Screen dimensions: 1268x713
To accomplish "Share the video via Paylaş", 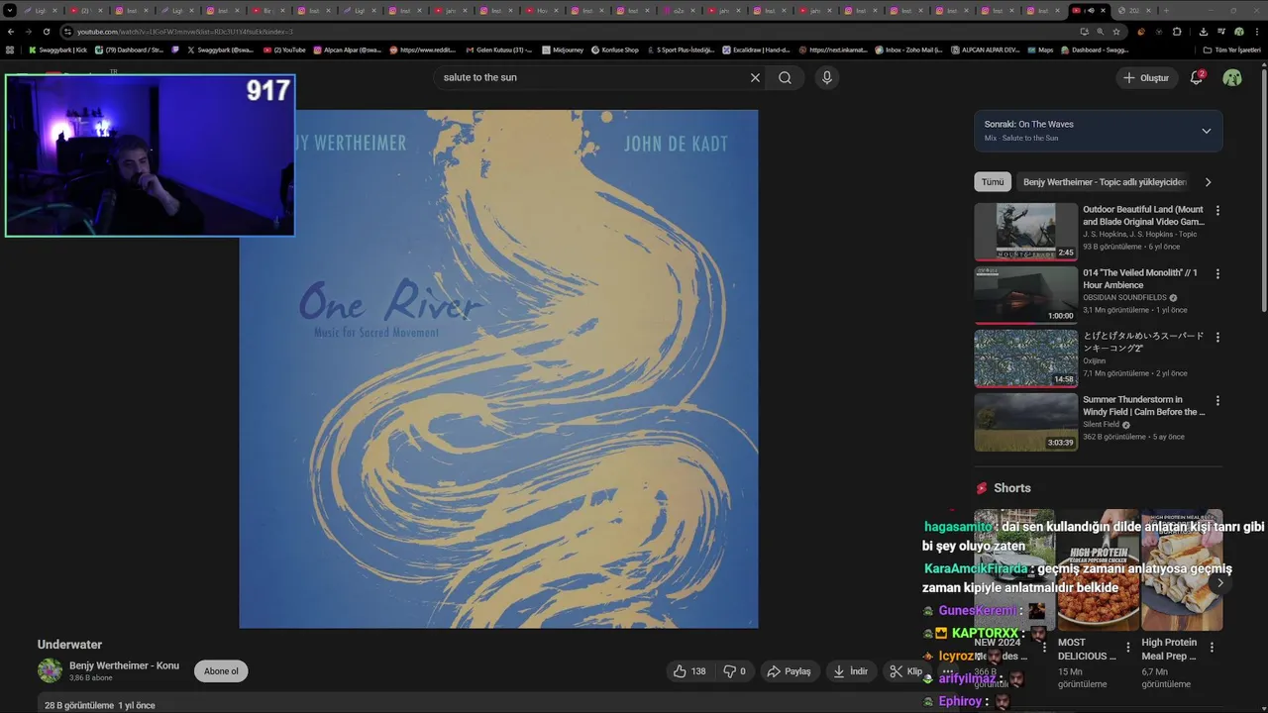I will coord(789,671).
